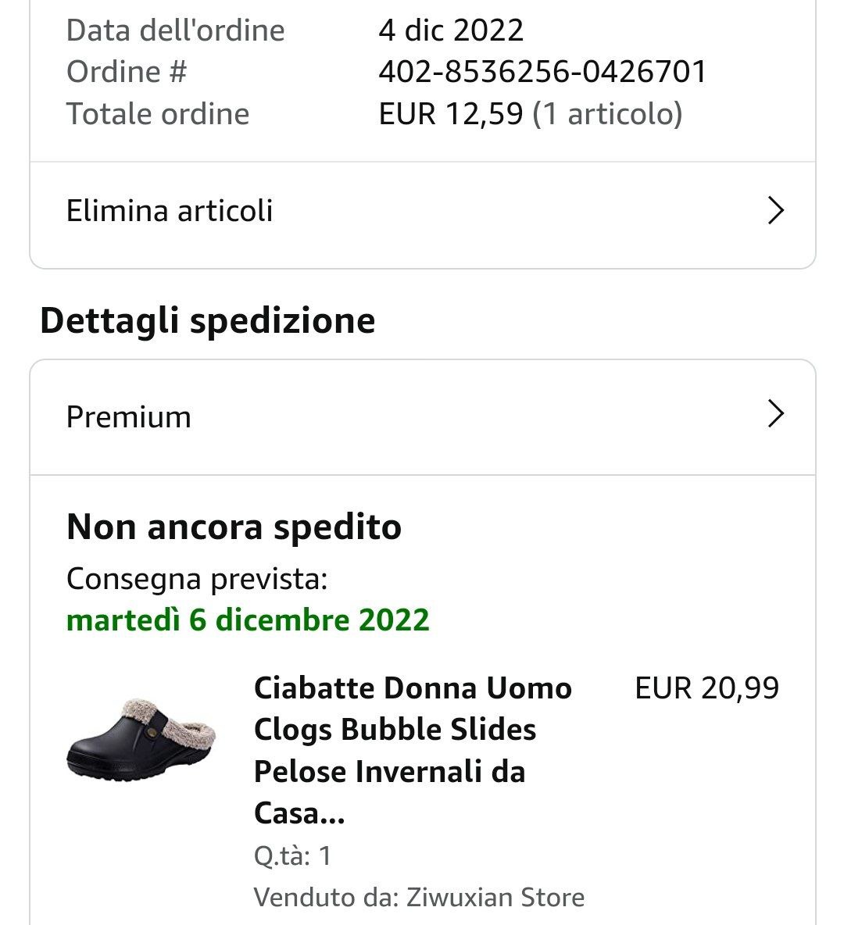
Task: Select the Premium shipping option label
Action: (x=129, y=416)
